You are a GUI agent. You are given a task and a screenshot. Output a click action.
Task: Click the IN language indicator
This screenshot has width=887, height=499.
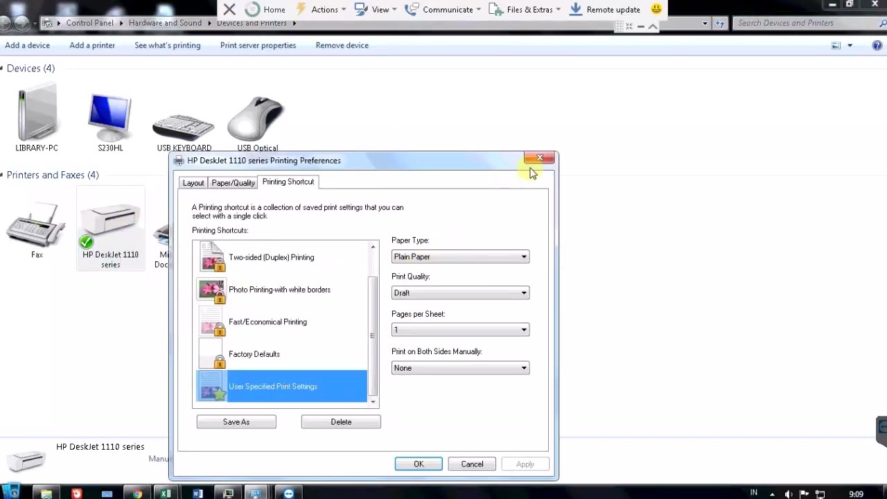[753, 493]
